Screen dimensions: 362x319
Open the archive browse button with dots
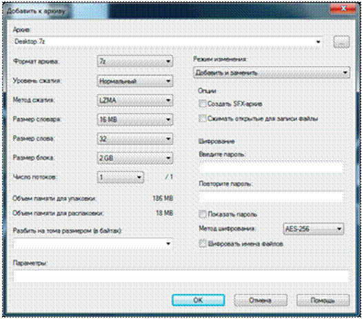tap(341, 42)
